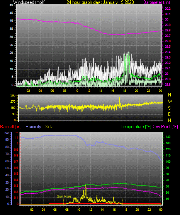
Task: Click the 'S' compass direction label
Action: (169, 108)
